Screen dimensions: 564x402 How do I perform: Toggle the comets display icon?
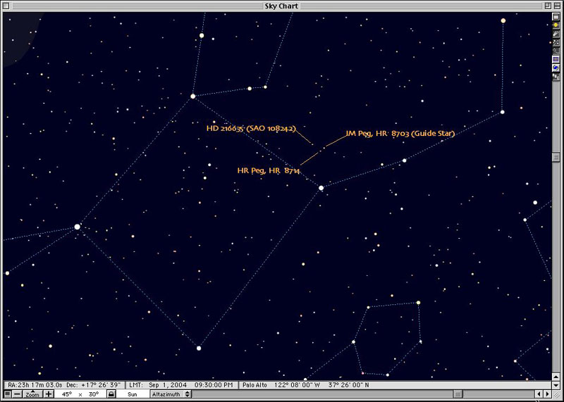pyautogui.click(x=556, y=34)
